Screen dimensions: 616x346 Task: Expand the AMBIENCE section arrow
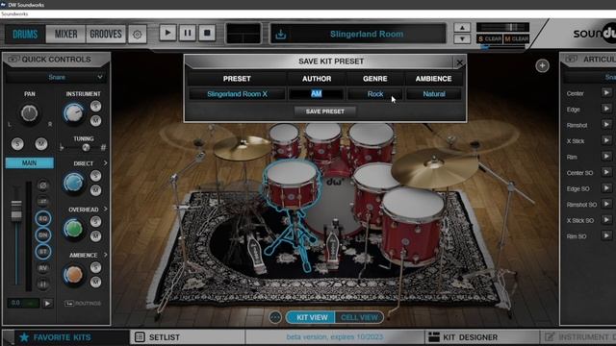tap(105, 255)
